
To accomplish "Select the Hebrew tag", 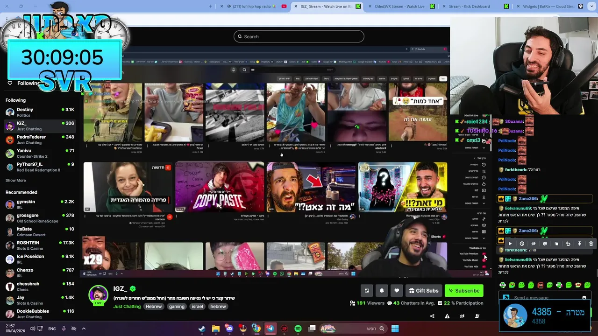I will click(153, 307).
